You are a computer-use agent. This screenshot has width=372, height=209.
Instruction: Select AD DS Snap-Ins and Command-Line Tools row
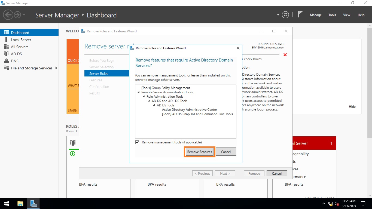(197, 114)
